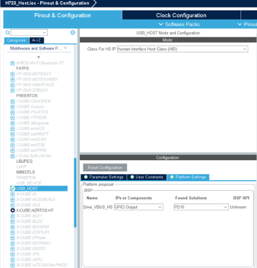Click the Drive_VBUS_HS name cell

tap(98, 207)
